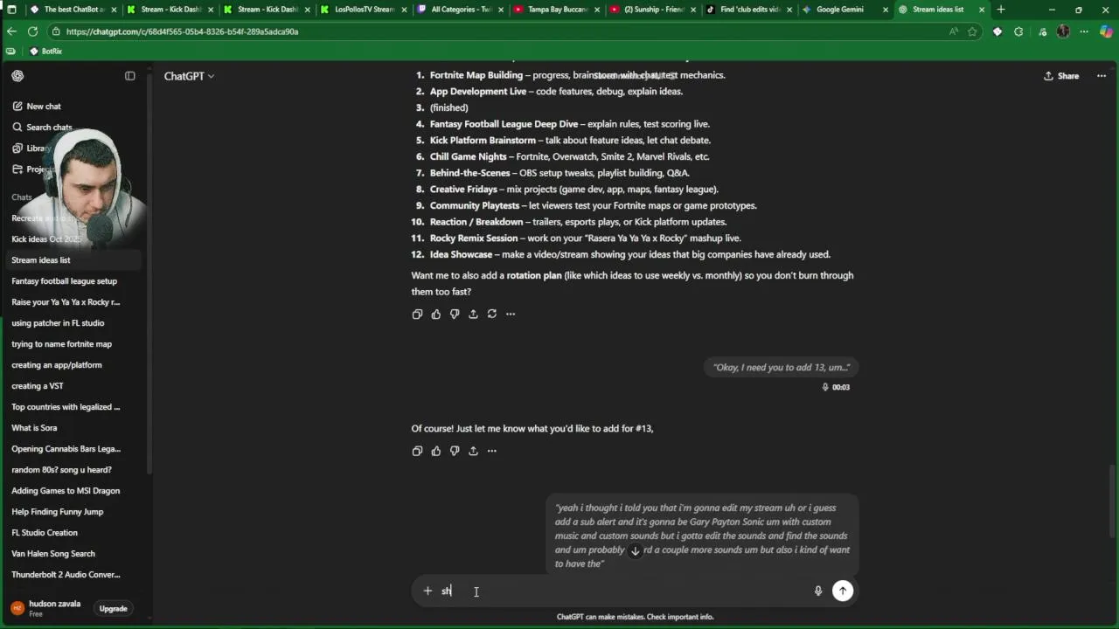Reload the page with the refresh icon
The width and height of the screenshot is (1119, 629).
point(32,31)
